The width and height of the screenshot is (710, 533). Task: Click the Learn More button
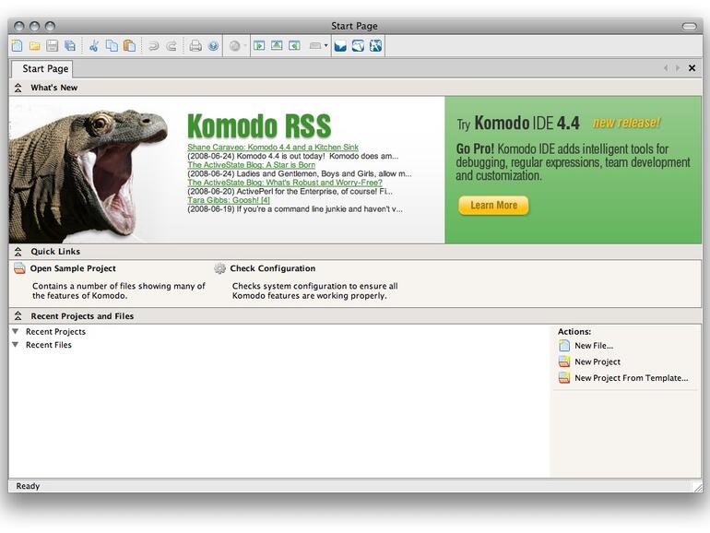pyautogui.click(x=493, y=206)
